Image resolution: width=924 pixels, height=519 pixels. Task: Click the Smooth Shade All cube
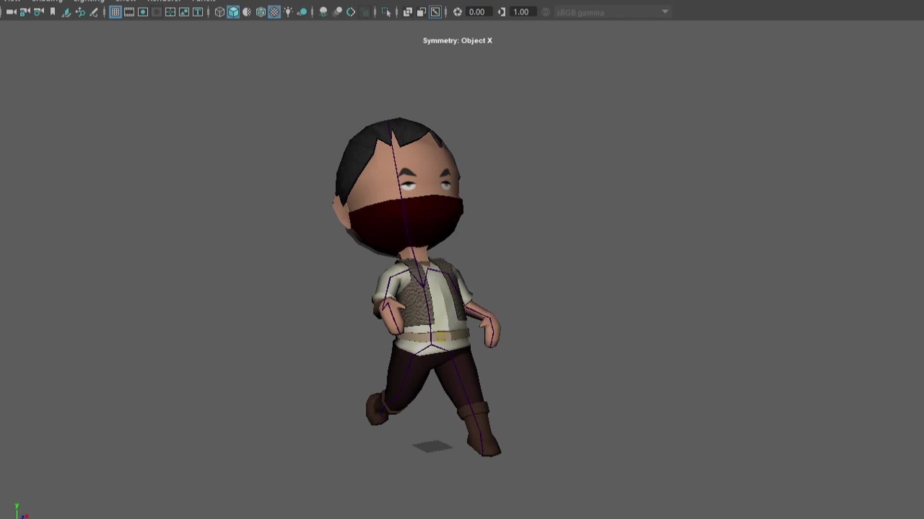click(233, 12)
